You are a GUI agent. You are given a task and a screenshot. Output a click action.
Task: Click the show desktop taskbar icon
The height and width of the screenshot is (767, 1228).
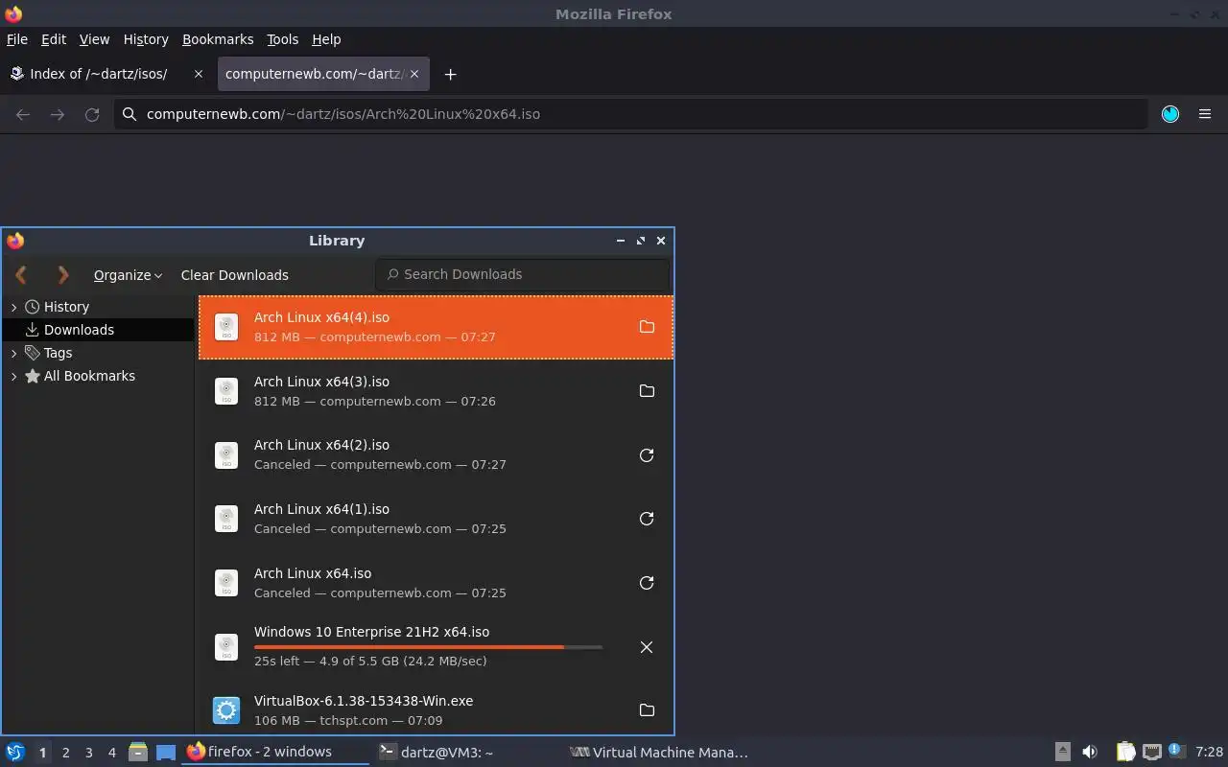click(x=166, y=752)
